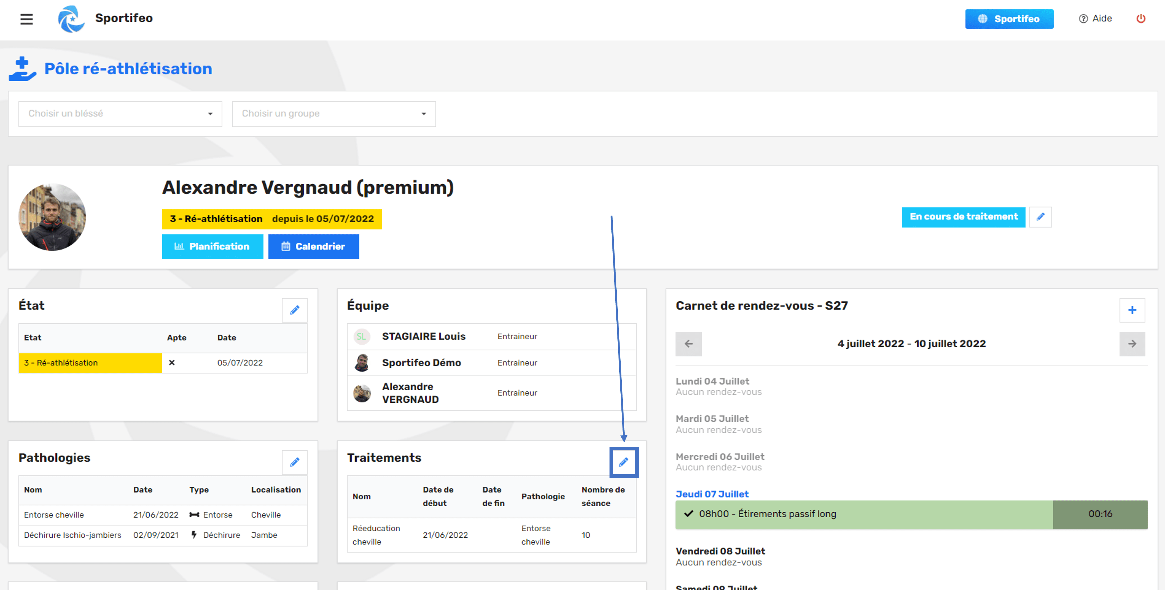The width and height of the screenshot is (1165, 590).
Task: Select team member Sportifeo Démo
Action: (x=492, y=363)
